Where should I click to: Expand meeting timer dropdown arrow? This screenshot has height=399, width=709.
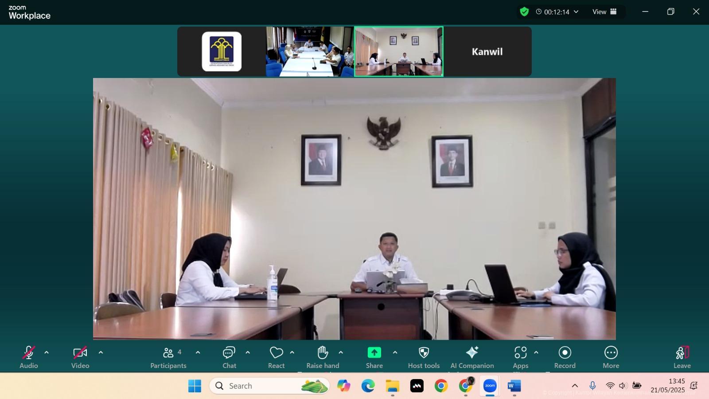[576, 12]
